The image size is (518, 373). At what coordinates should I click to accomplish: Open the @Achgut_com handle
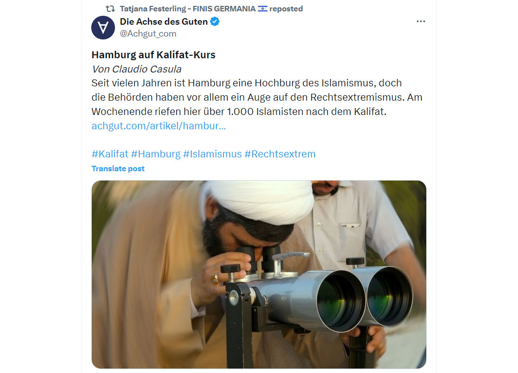point(148,34)
